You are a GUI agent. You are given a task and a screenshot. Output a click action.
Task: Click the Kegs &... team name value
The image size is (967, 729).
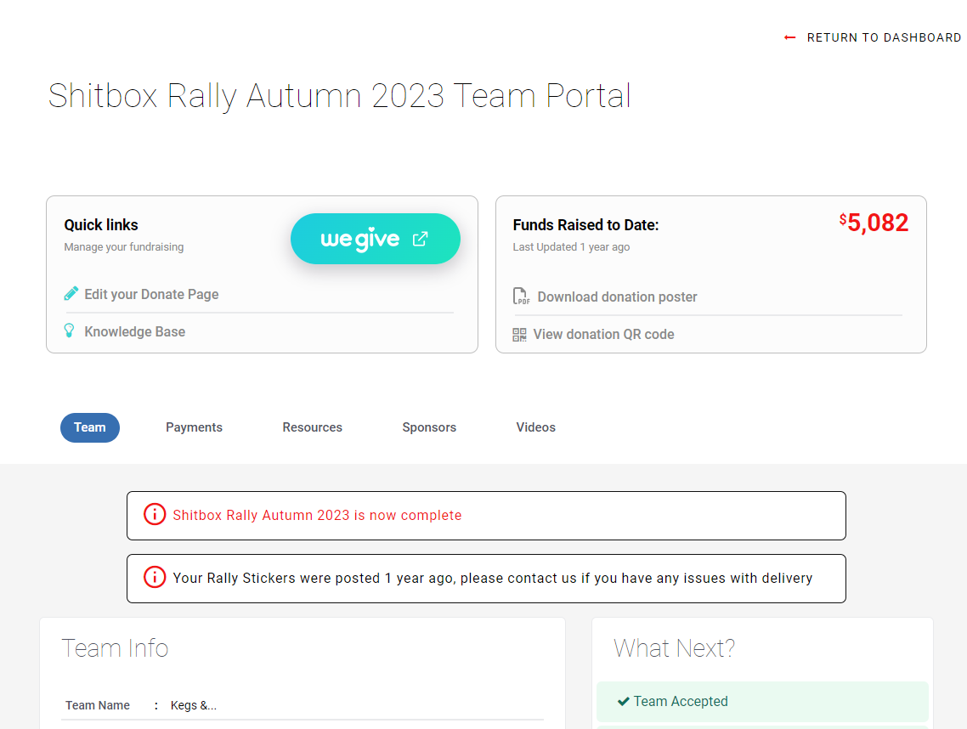(x=194, y=705)
